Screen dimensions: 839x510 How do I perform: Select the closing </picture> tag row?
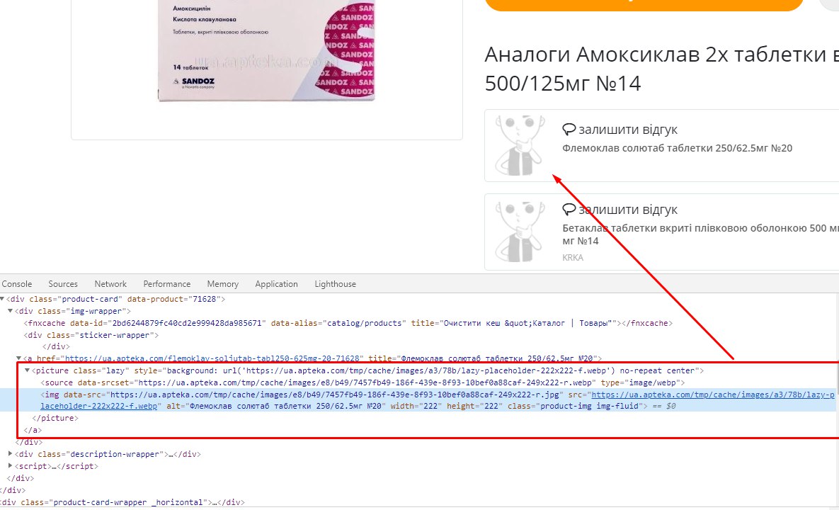55,418
